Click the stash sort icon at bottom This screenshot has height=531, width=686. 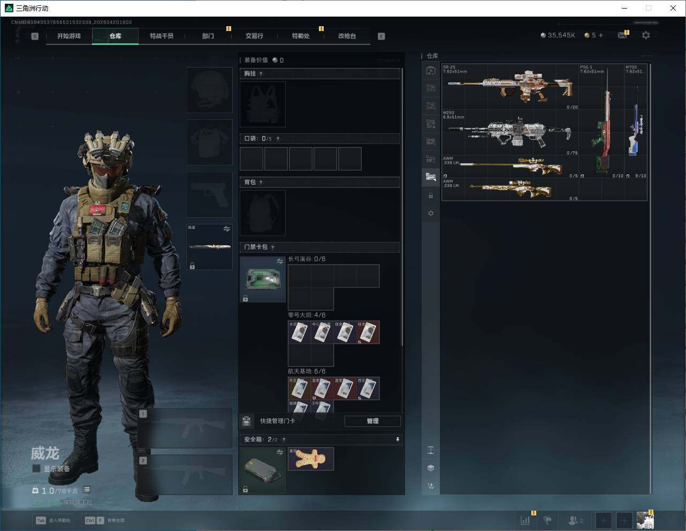pos(431,486)
